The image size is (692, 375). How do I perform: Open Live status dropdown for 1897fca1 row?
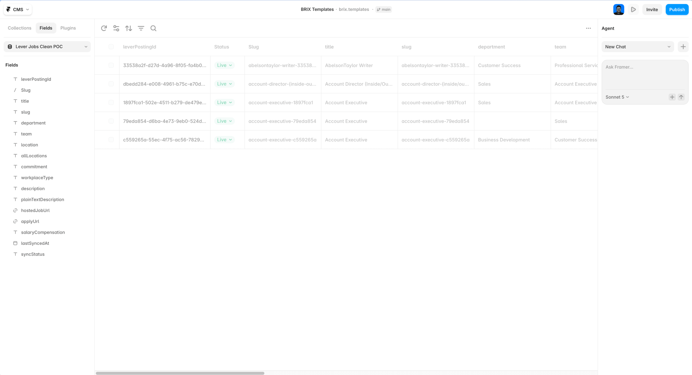point(224,102)
